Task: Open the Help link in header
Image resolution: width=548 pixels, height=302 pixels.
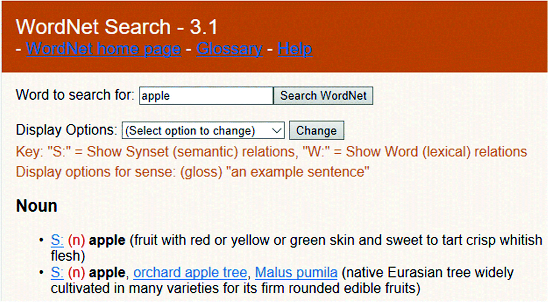Action: click(x=295, y=49)
